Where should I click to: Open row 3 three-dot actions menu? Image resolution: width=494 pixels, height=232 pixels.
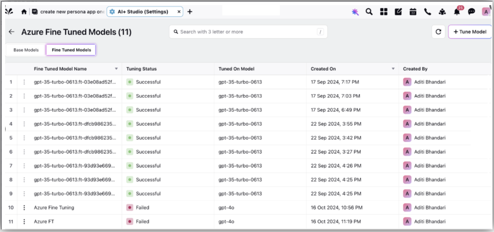tap(24, 110)
